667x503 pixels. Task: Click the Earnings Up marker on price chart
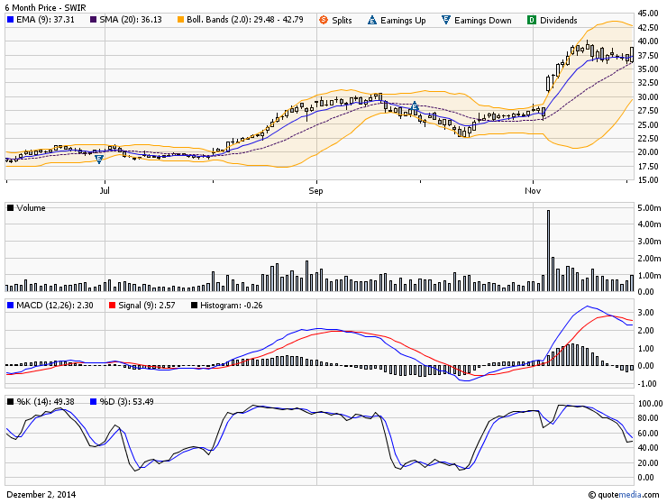pyautogui.click(x=416, y=106)
